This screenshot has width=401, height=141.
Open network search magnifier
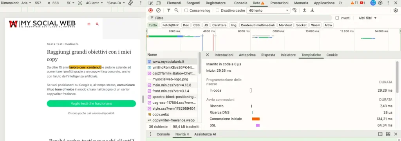(x=177, y=11)
